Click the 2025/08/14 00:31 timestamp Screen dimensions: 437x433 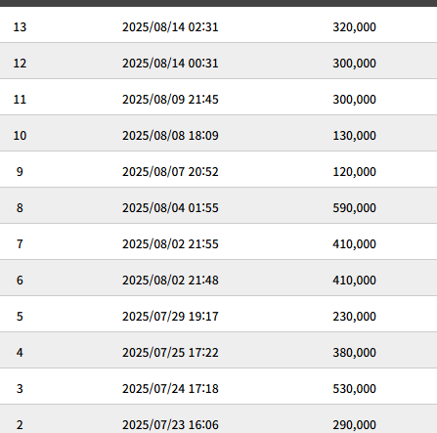point(170,64)
